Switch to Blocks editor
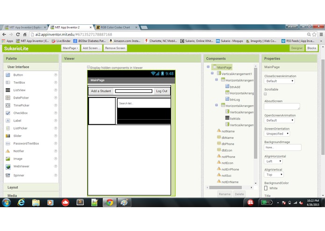 311,48
